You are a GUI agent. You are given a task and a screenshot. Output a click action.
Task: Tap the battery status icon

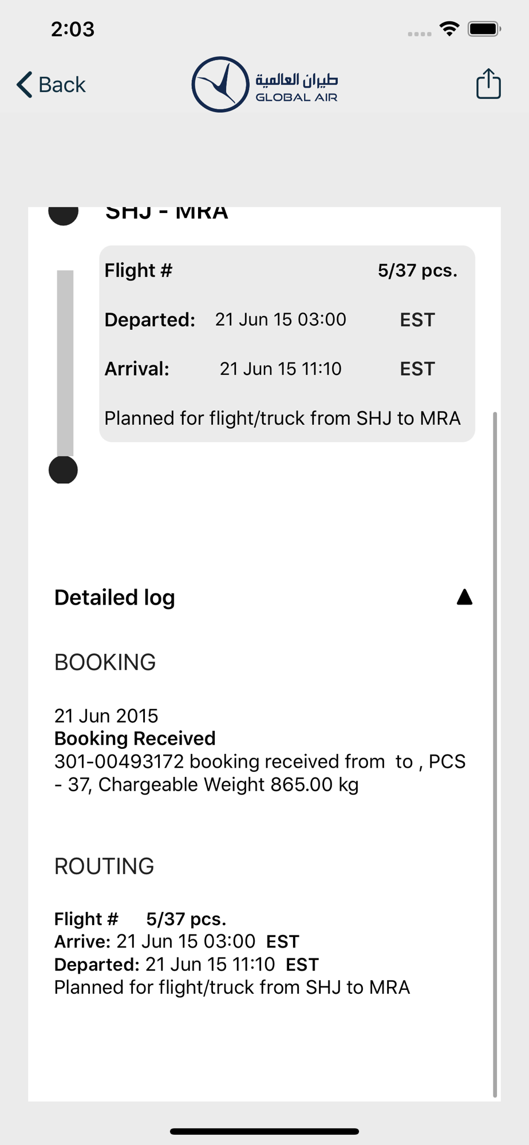coord(484,29)
